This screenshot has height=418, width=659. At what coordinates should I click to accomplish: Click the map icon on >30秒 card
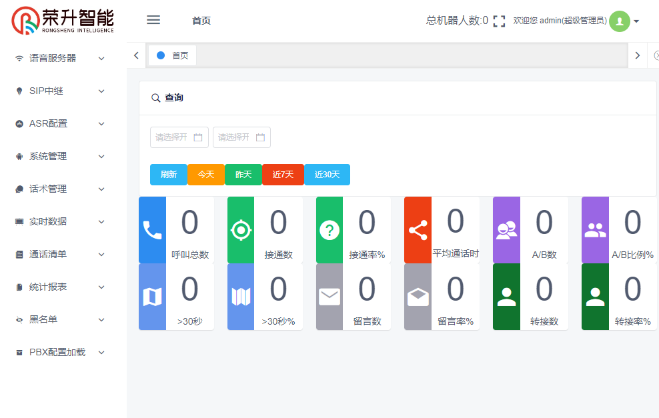(152, 297)
